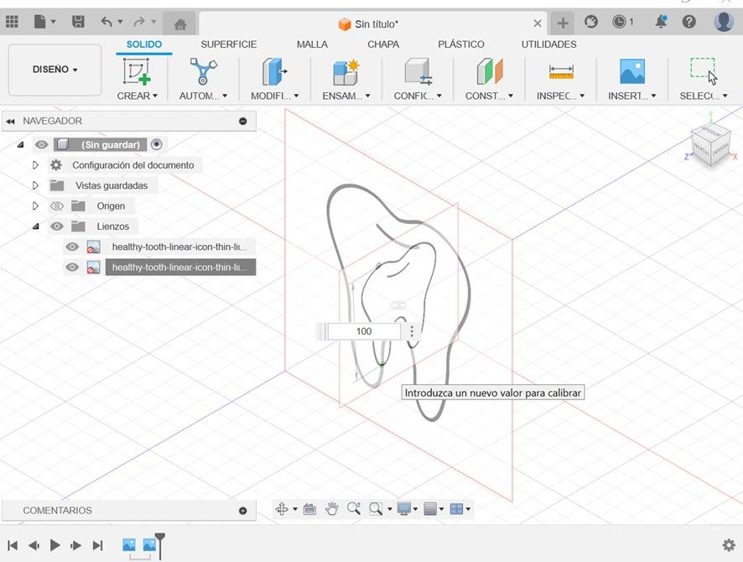Click the Pan hand tool
The height and width of the screenshot is (562, 743).
tap(332, 509)
